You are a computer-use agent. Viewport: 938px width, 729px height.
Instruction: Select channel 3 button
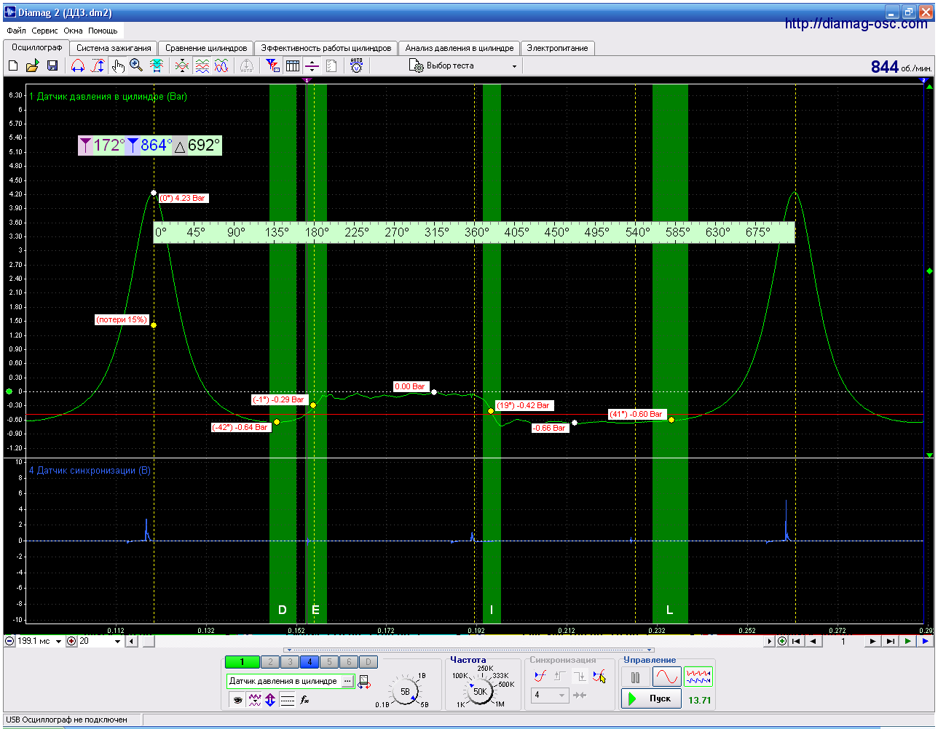pyautogui.click(x=290, y=662)
